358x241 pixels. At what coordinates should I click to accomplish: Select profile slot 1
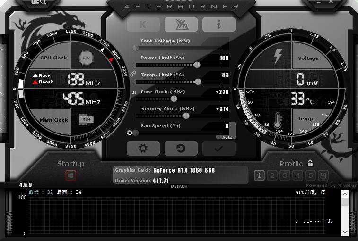point(259,176)
